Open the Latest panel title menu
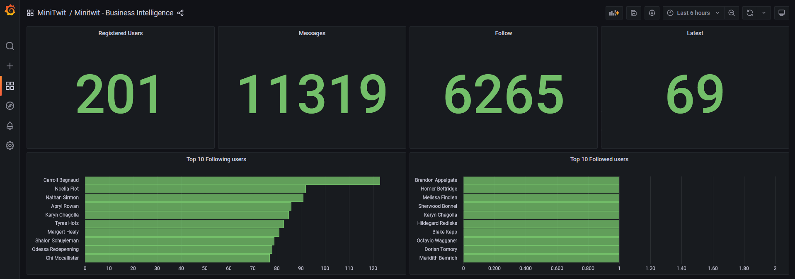Screen dimensions: 795x279 pos(695,33)
